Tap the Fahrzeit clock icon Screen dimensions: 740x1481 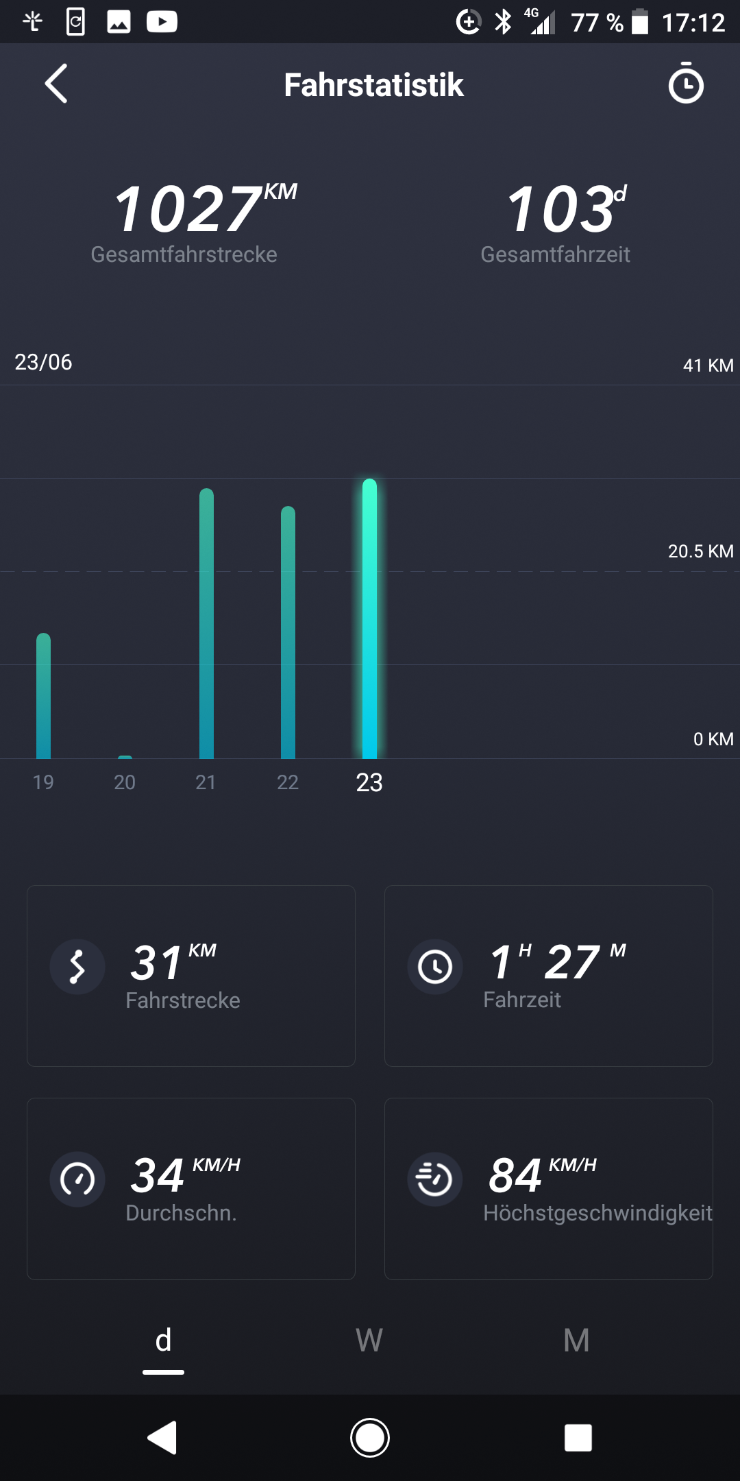[x=435, y=967]
